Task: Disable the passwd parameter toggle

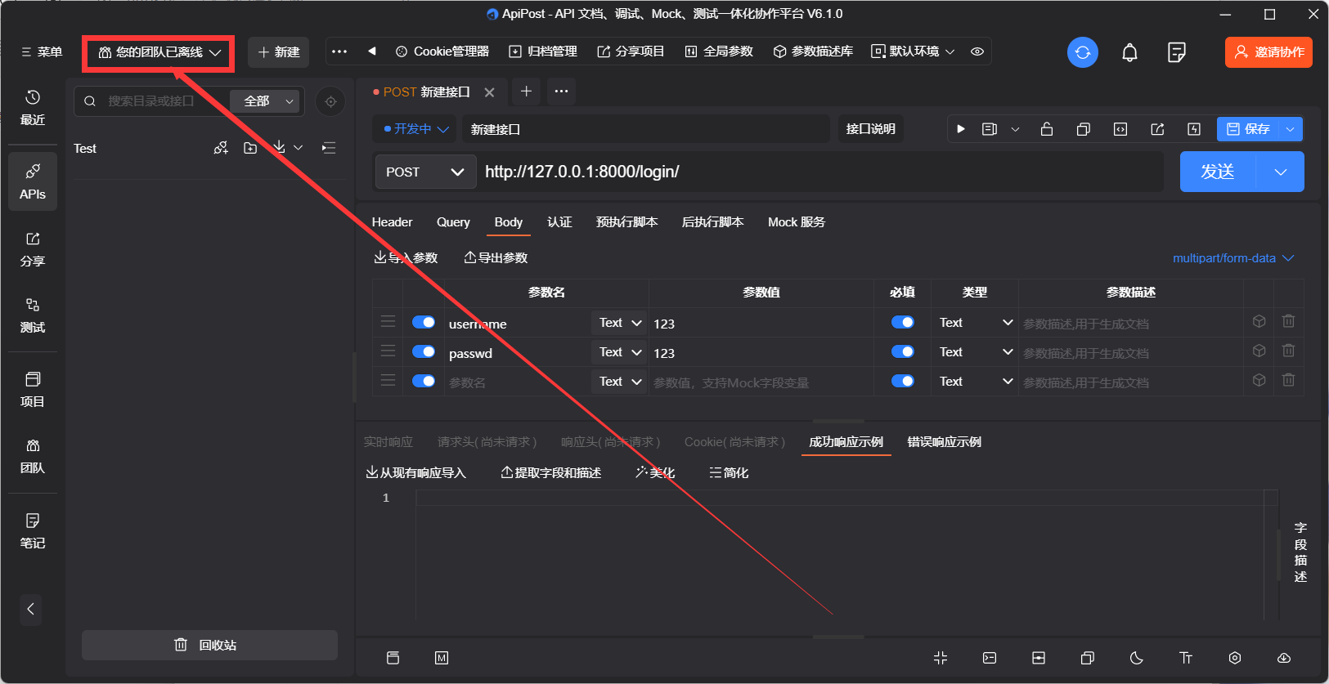Action: pyautogui.click(x=424, y=351)
